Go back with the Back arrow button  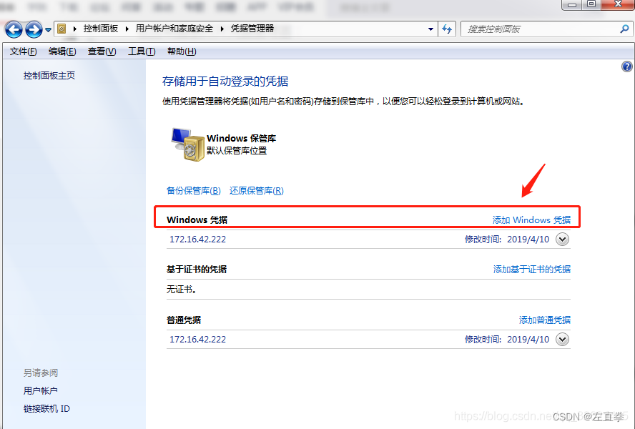coord(14,29)
